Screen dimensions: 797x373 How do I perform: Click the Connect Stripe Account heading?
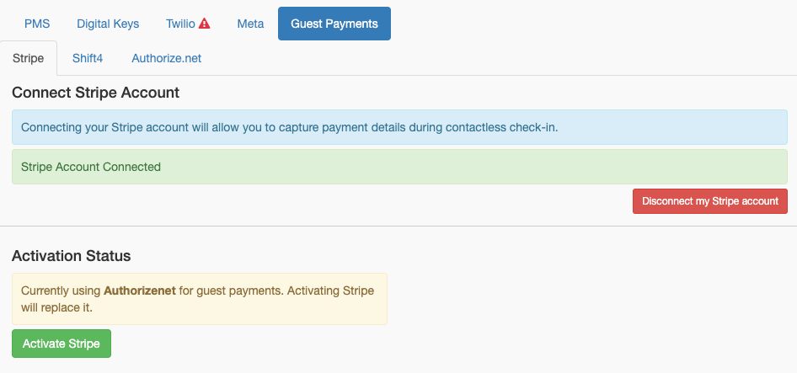click(x=95, y=92)
